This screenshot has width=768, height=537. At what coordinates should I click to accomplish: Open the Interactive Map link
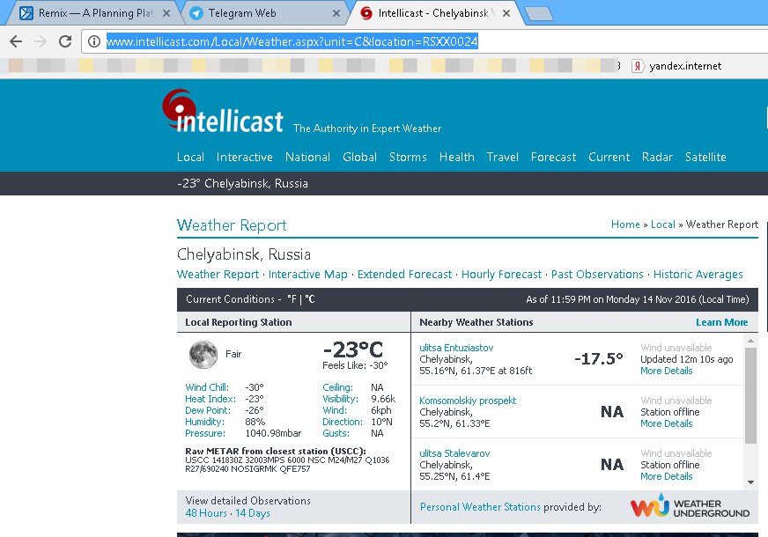point(307,274)
